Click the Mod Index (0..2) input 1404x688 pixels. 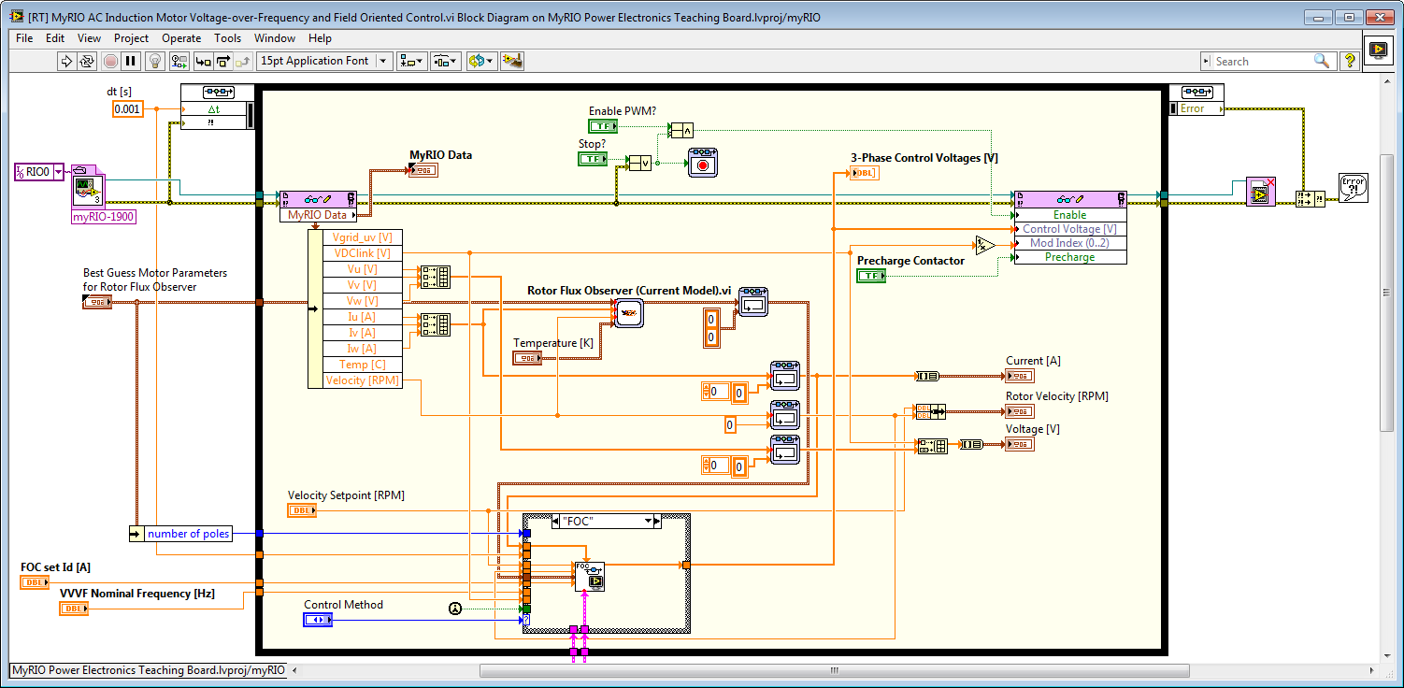[x=1069, y=243]
